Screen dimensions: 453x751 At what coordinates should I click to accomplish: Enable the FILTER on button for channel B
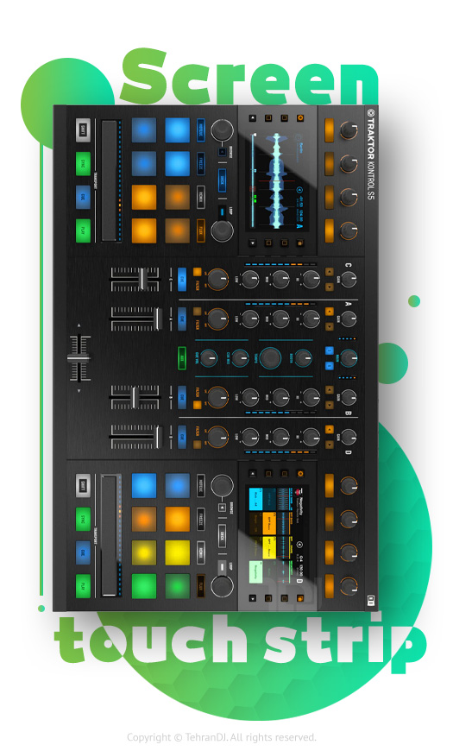[197, 405]
